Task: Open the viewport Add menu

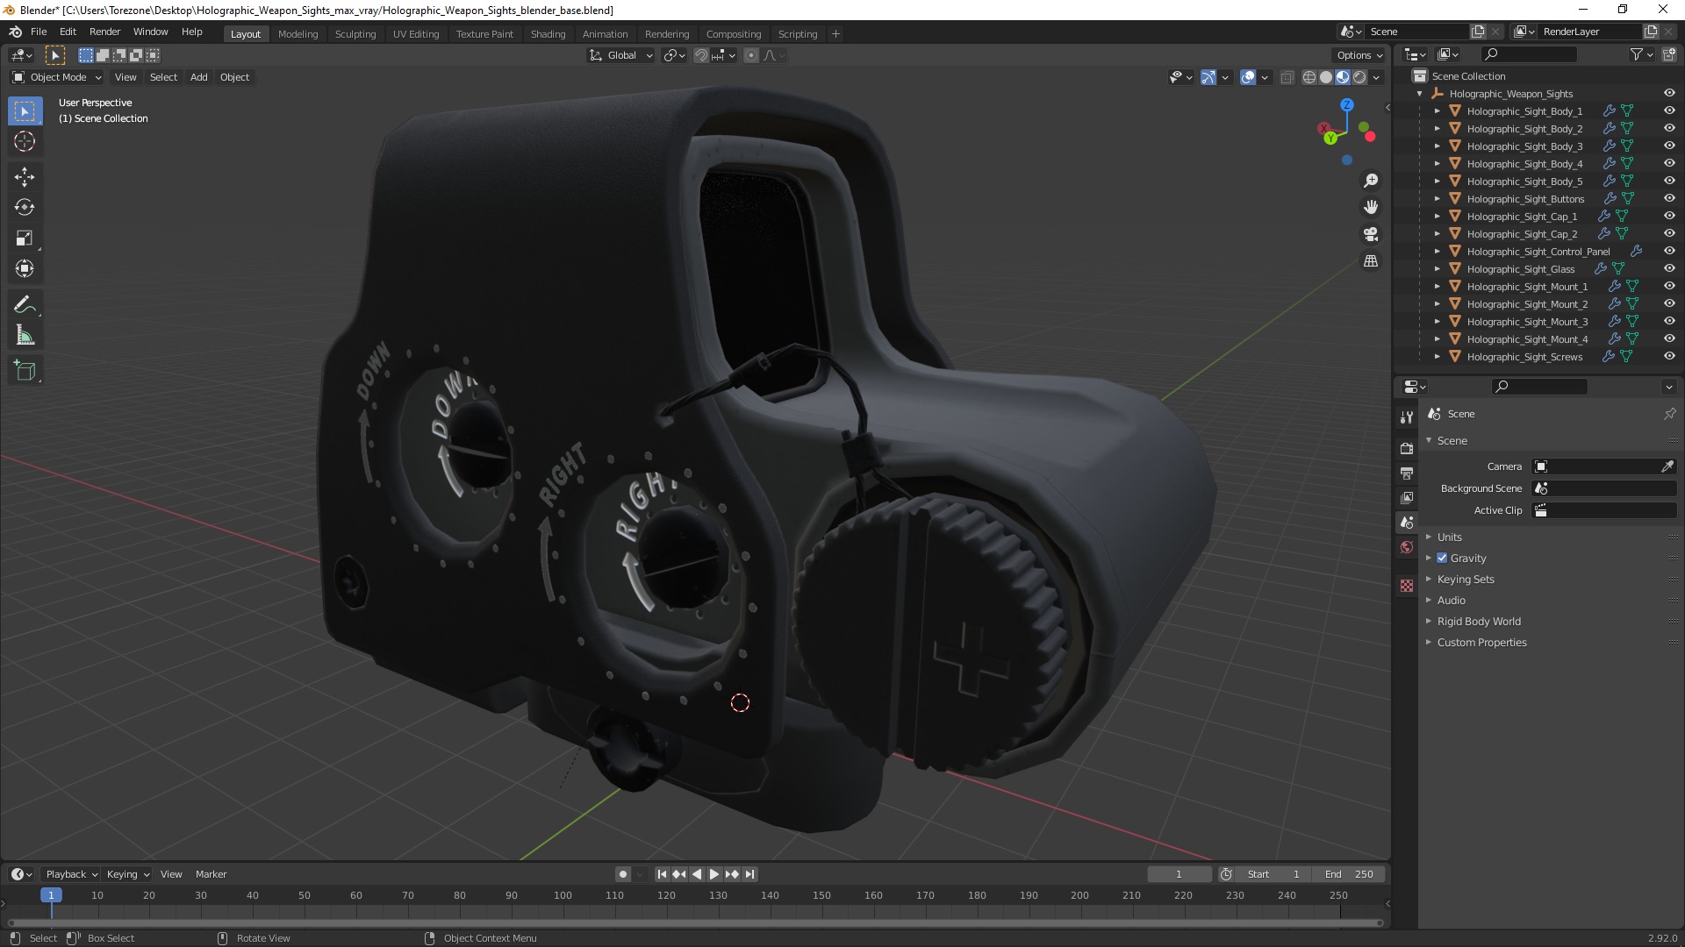Action: coord(199,77)
